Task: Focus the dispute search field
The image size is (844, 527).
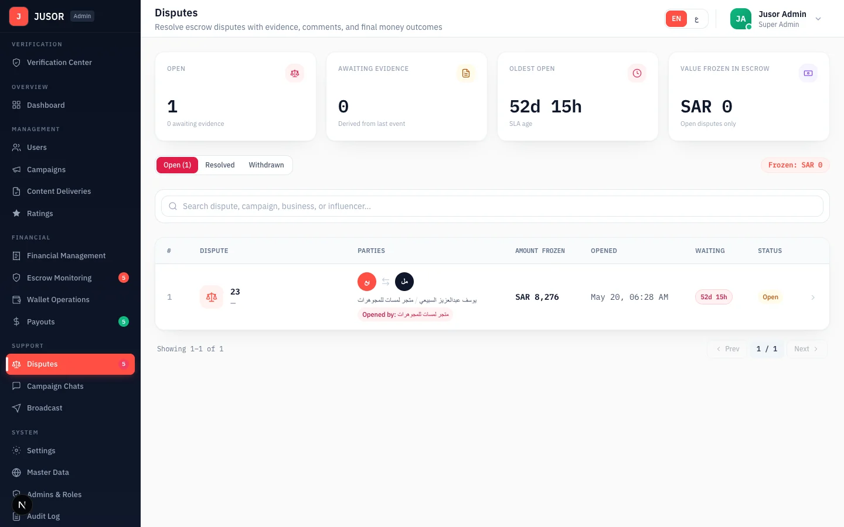Action: pyautogui.click(x=492, y=206)
